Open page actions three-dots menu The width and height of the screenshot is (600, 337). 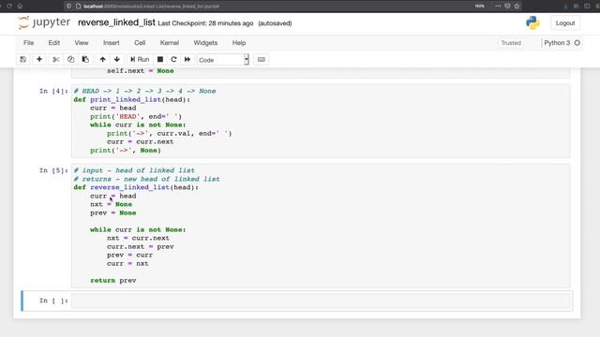coord(498,7)
